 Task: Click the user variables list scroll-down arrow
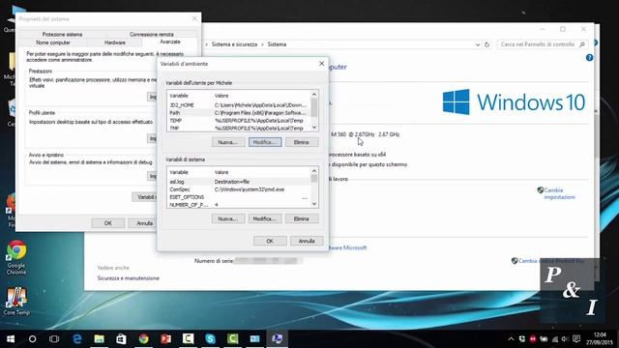pos(314,128)
